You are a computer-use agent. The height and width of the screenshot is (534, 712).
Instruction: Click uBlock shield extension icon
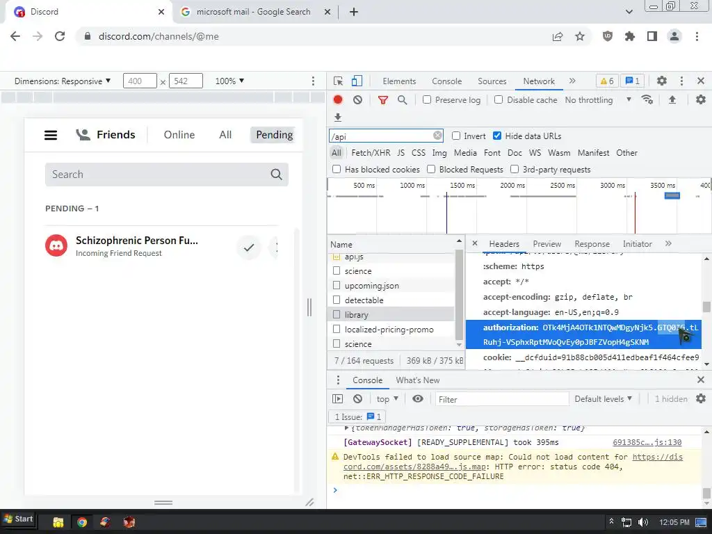coord(608,36)
